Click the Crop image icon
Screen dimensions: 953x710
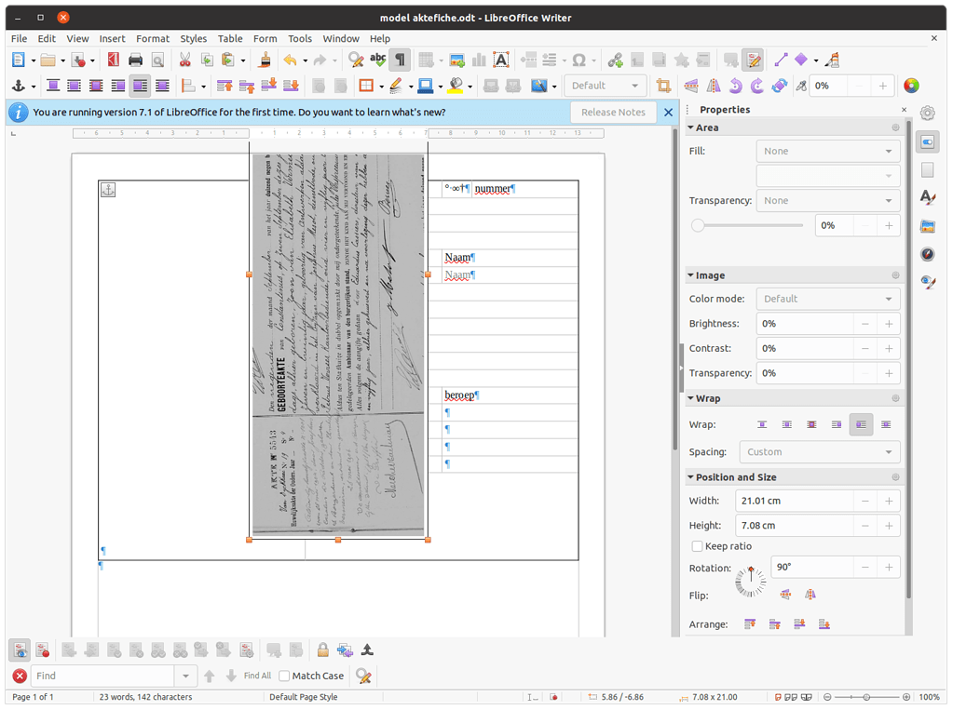point(663,86)
